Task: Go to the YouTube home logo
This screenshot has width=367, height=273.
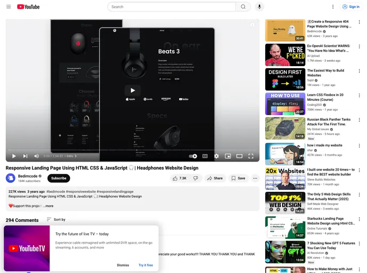Action: 28,7
